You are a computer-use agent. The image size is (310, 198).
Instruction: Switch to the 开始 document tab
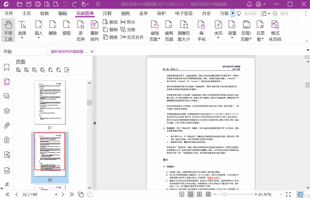[24, 51]
